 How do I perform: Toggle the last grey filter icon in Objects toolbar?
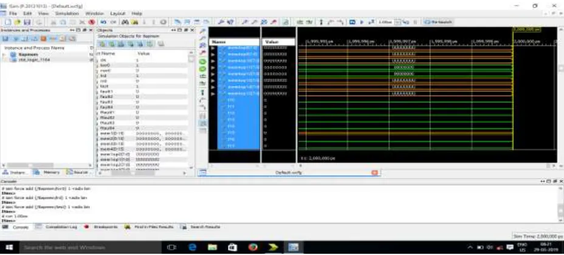click(161, 44)
